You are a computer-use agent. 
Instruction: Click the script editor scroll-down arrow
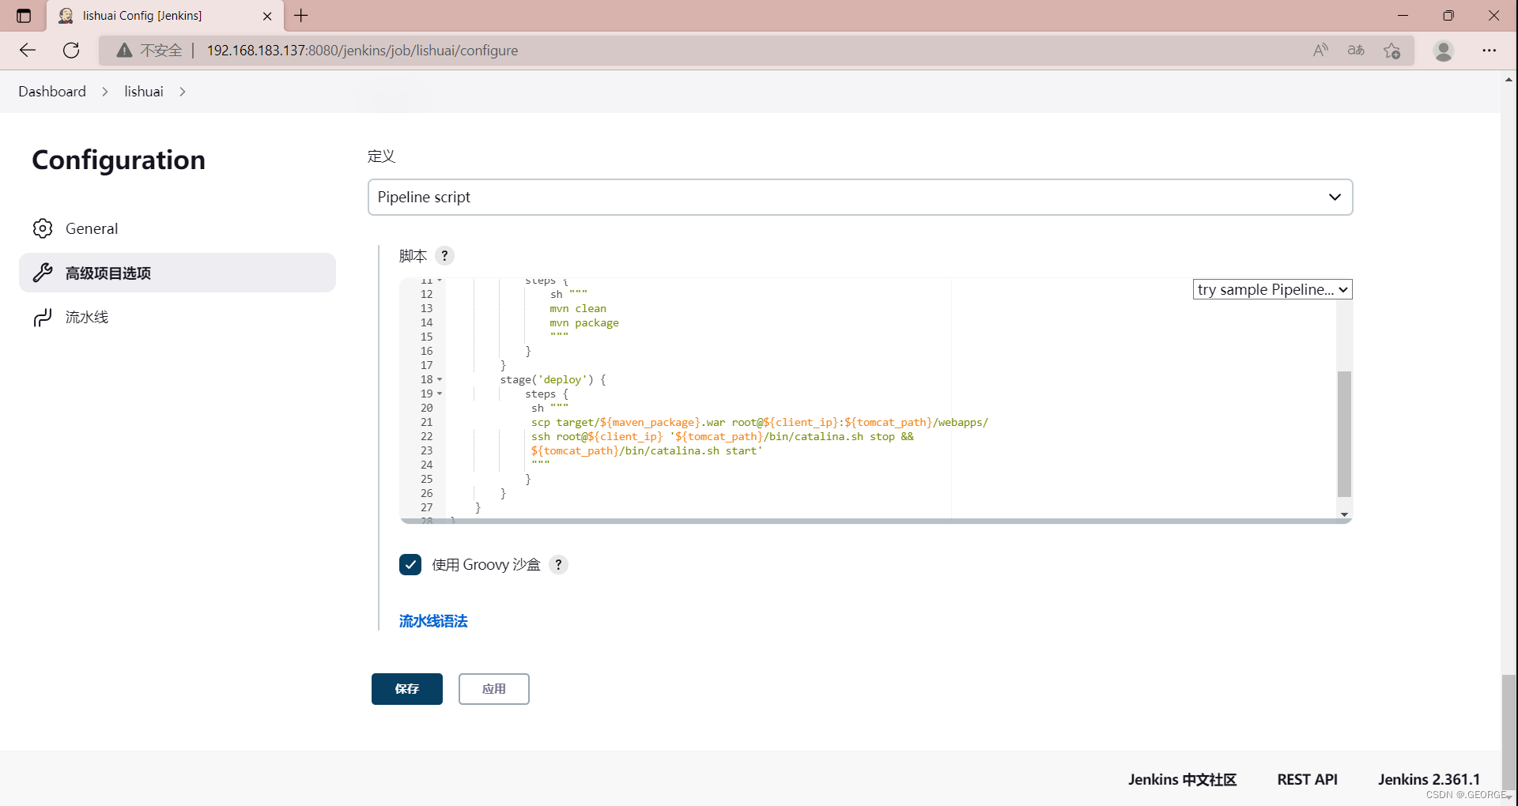pyautogui.click(x=1344, y=514)
